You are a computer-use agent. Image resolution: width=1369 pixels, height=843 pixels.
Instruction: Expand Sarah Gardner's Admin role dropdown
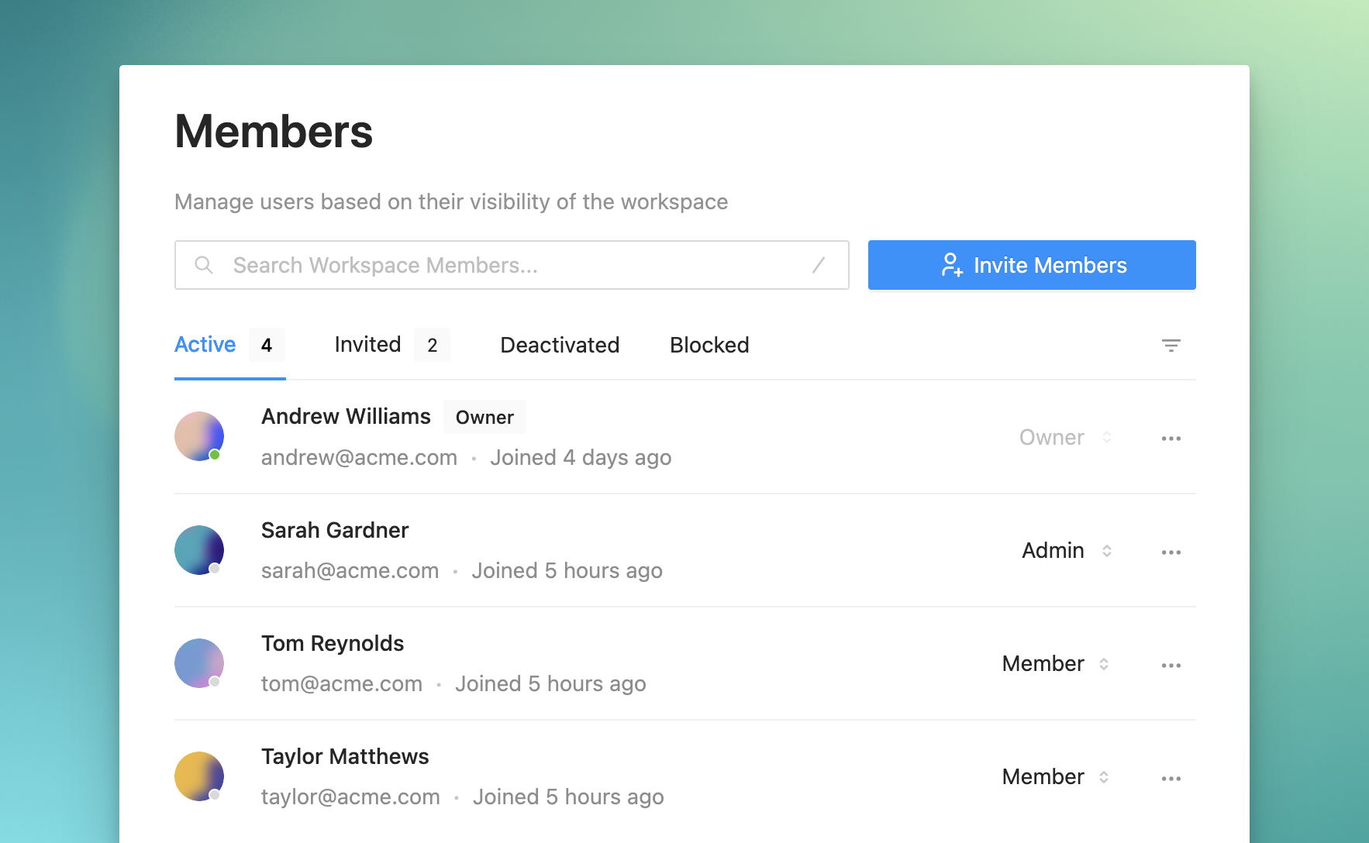[1066, 551]
